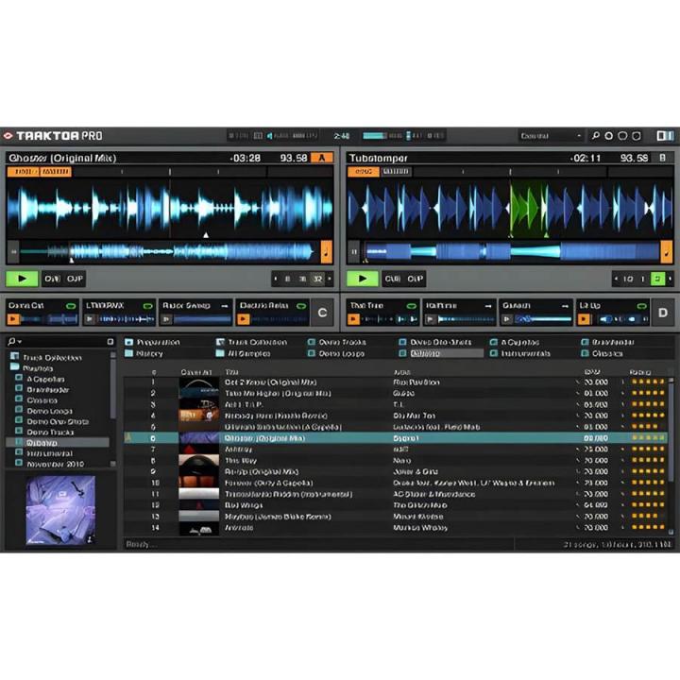The height and width of the screenshot is (680, 680).
Task: Click the orange loop button on deck B's stripe
Action: point(667,252)
